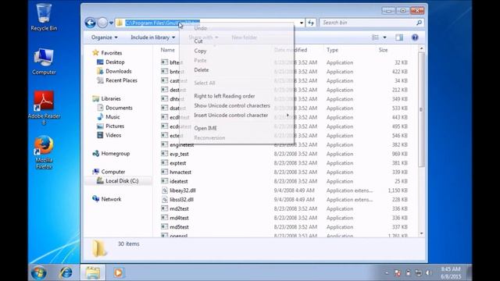500x281 pixels.
Task: Open the Organize menu
Action: [104, 37]
